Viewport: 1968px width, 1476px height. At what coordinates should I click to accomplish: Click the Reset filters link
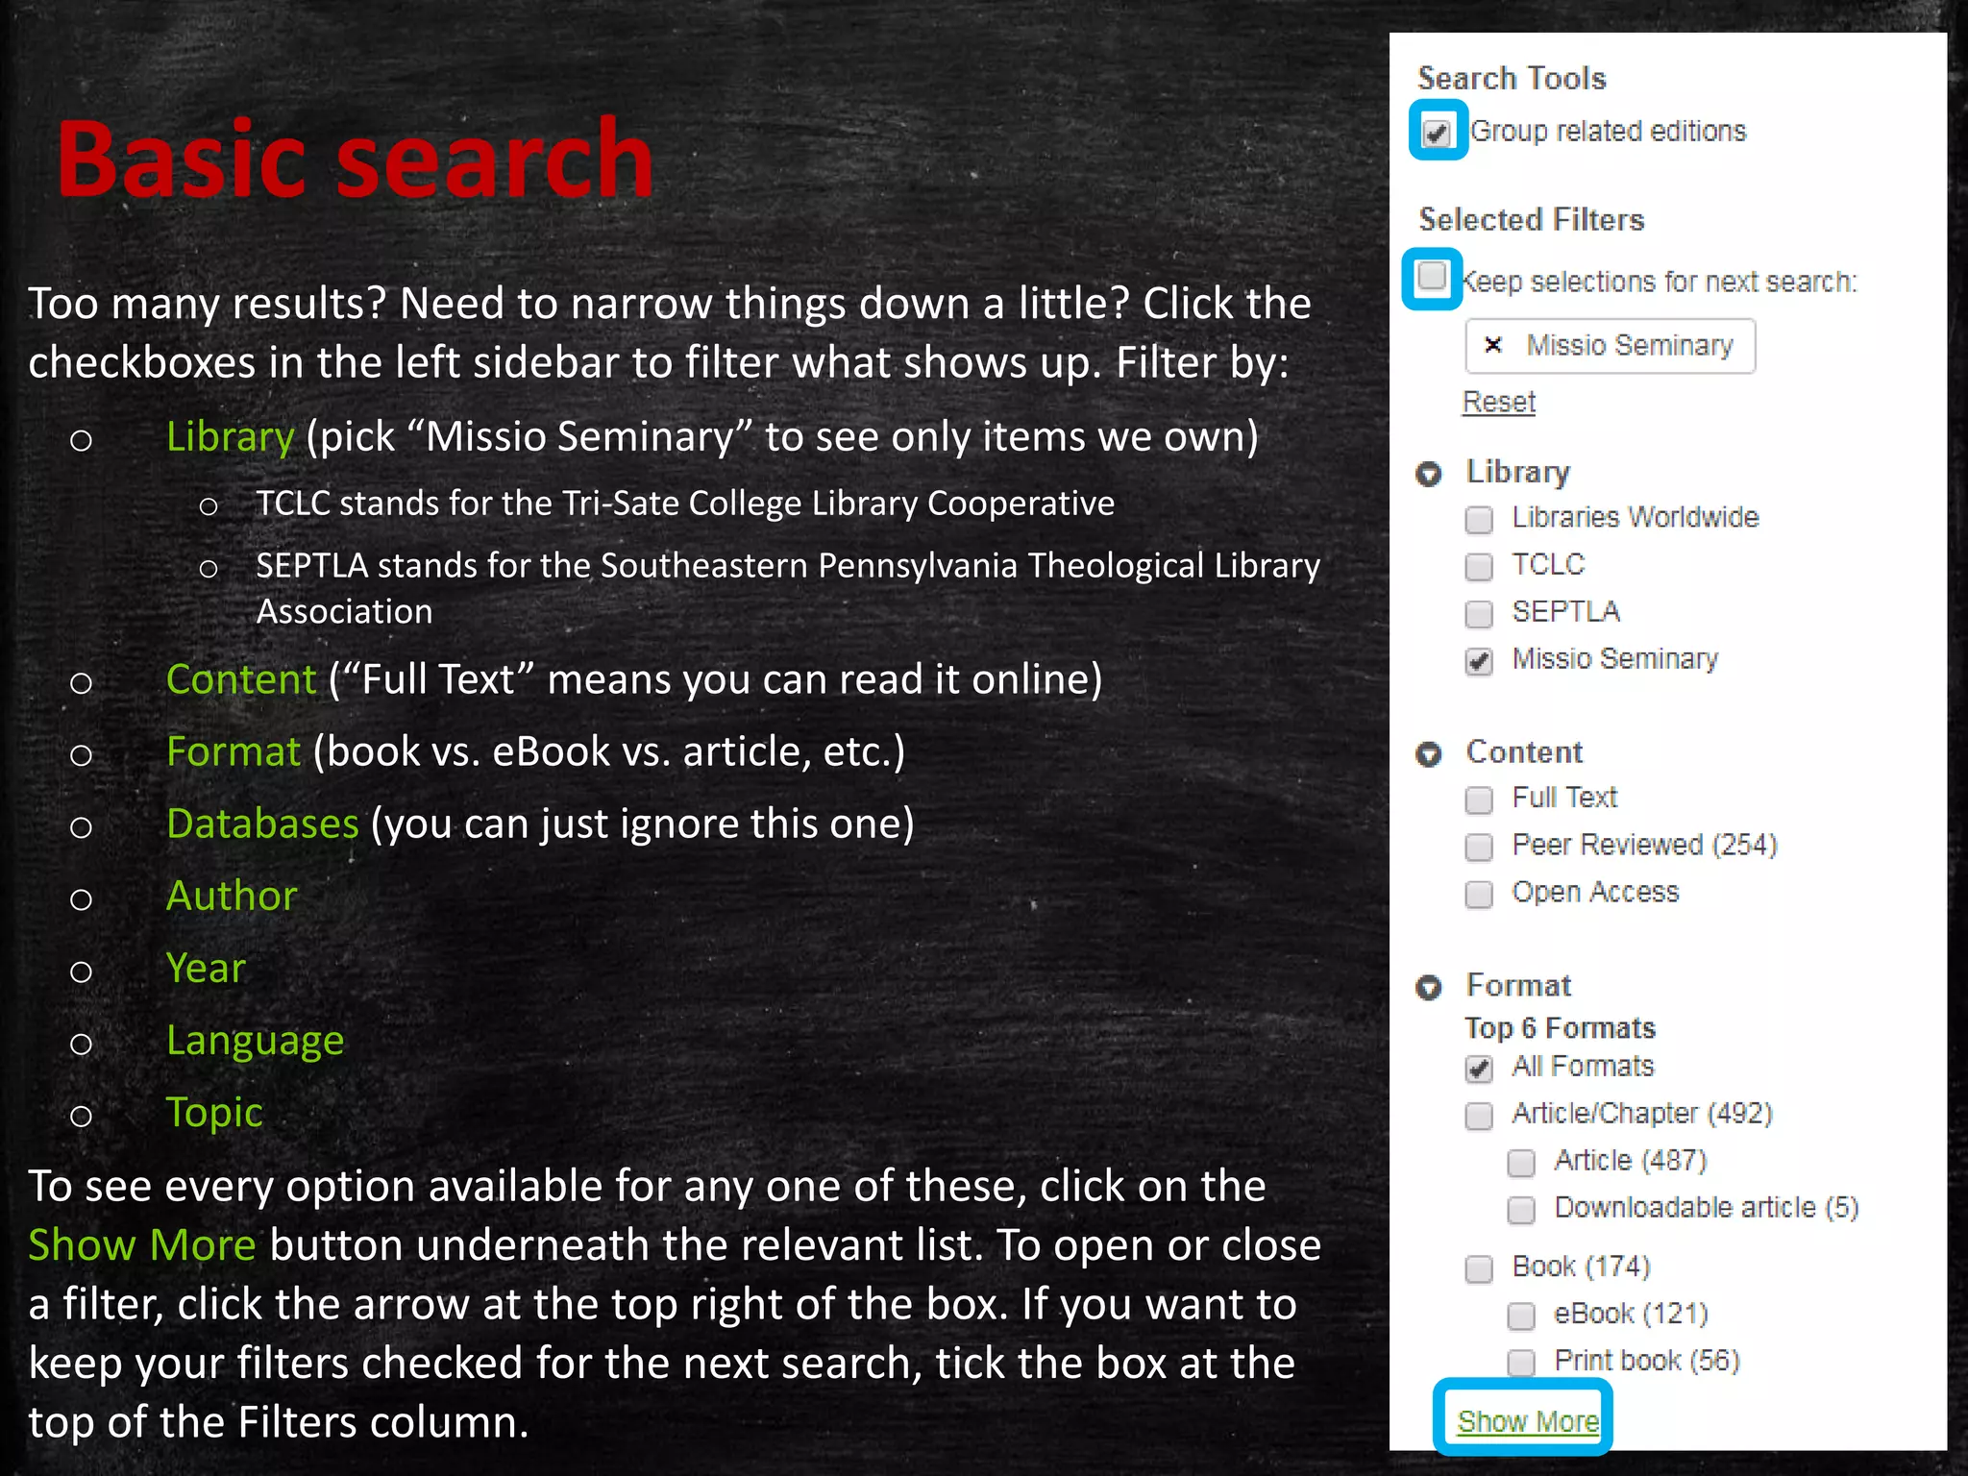tap(1499, 402)
